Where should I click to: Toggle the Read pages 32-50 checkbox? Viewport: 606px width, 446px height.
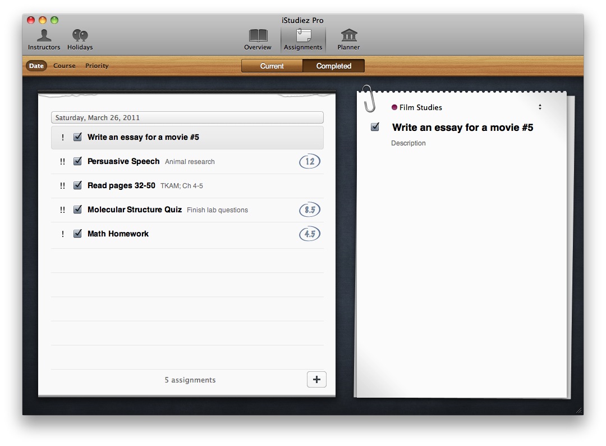[78, 185]
